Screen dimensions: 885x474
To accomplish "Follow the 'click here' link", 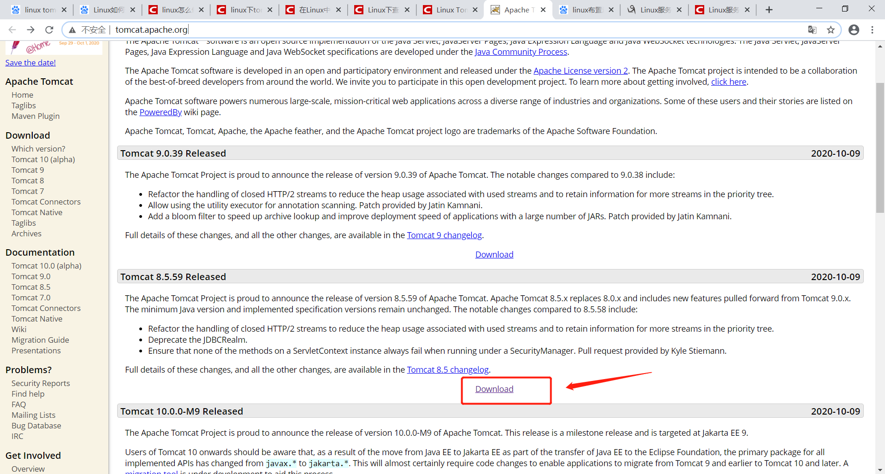I will click(x=729, y=82).
